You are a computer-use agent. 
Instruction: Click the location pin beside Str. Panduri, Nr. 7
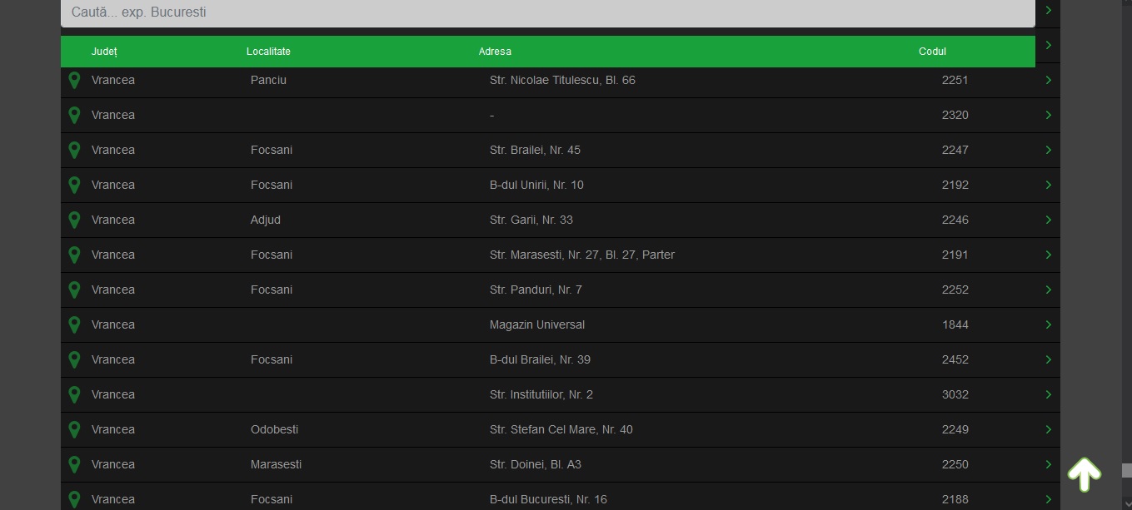coord(74,290)
